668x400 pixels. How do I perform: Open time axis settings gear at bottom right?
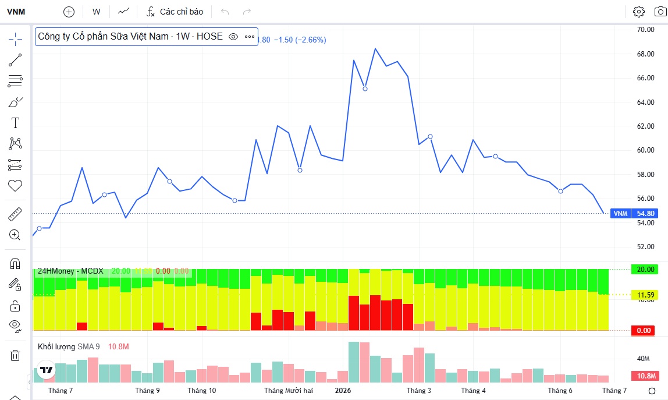pyautogui.click(x=652, y=391)
